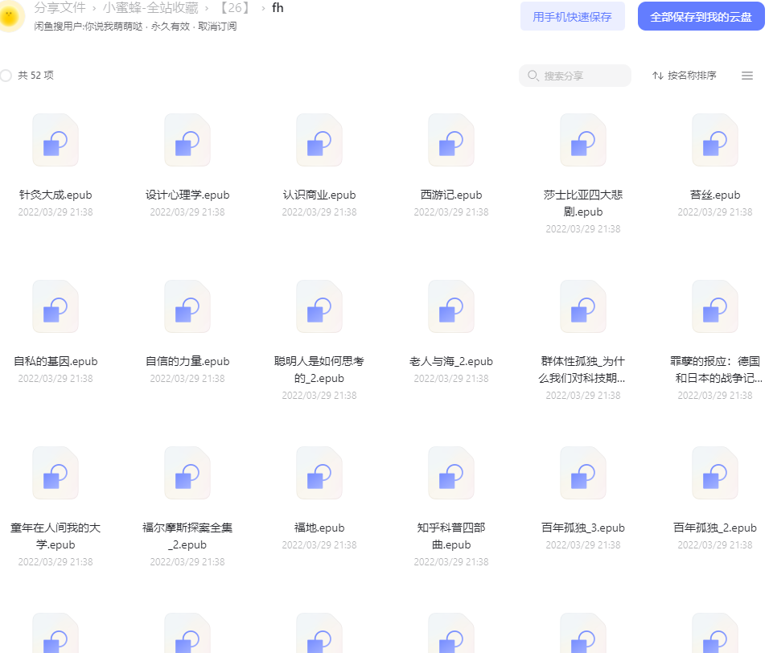Click the 百年孤独_3.epub file name

point(583,528)
